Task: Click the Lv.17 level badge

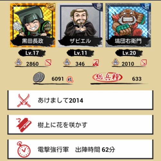Action: tap(32, 53)
